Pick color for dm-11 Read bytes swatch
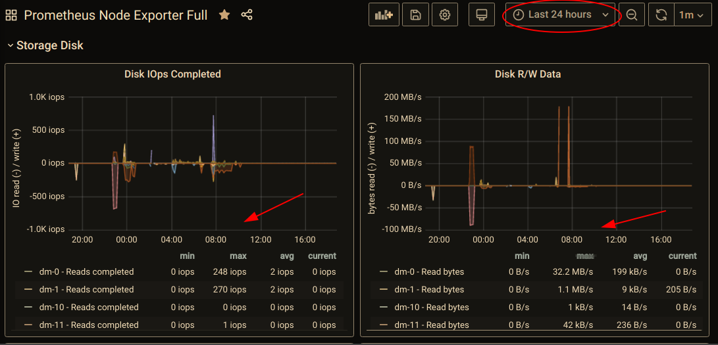The width and height of the screenshot is (718, 345). pyautogui.click(x=384, y=325)
